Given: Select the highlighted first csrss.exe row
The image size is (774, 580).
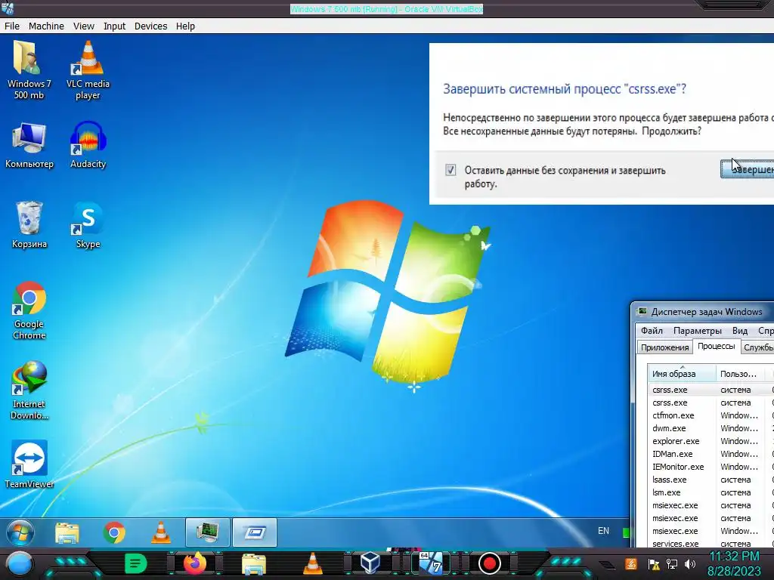Looking at the screenshot, I should [711, 390].
